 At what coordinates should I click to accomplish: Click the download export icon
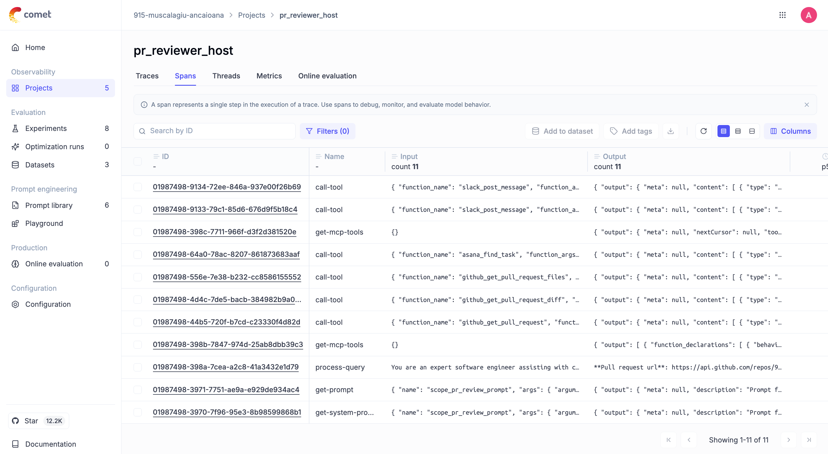[670, 131]
